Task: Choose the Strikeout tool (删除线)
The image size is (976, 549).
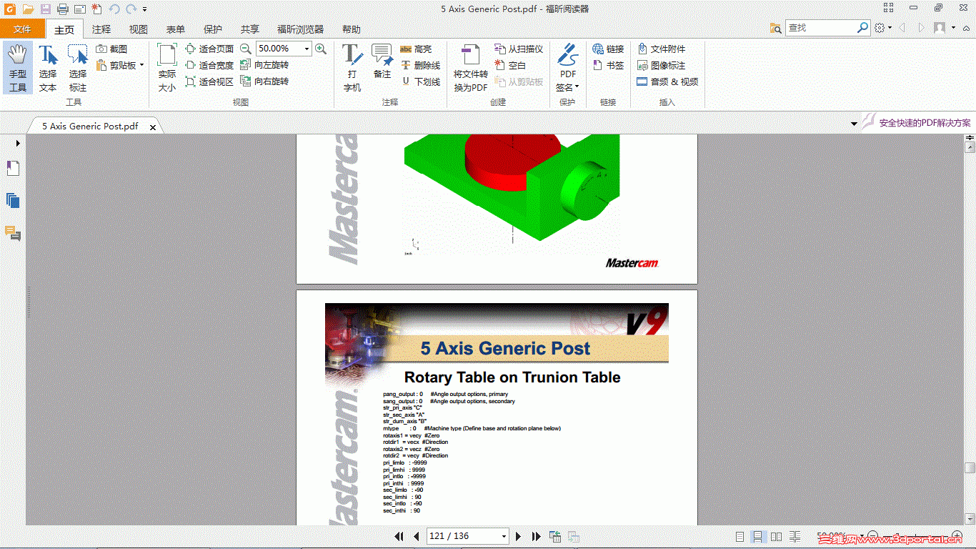Action: 420,65
